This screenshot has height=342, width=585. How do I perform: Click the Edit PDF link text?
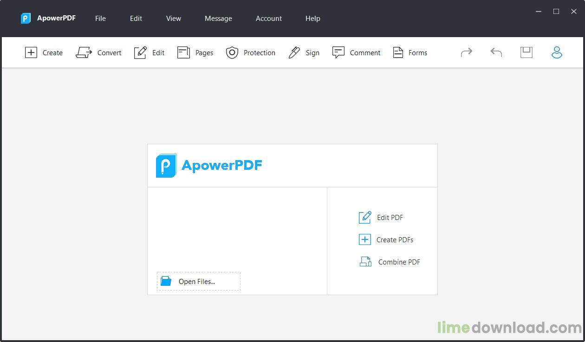390,217
